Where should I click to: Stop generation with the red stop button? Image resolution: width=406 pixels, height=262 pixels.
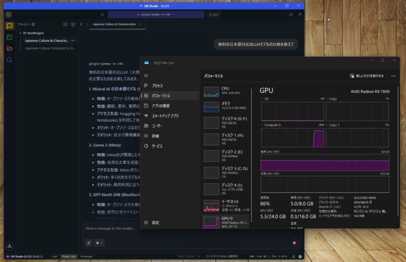click(294, 243)
